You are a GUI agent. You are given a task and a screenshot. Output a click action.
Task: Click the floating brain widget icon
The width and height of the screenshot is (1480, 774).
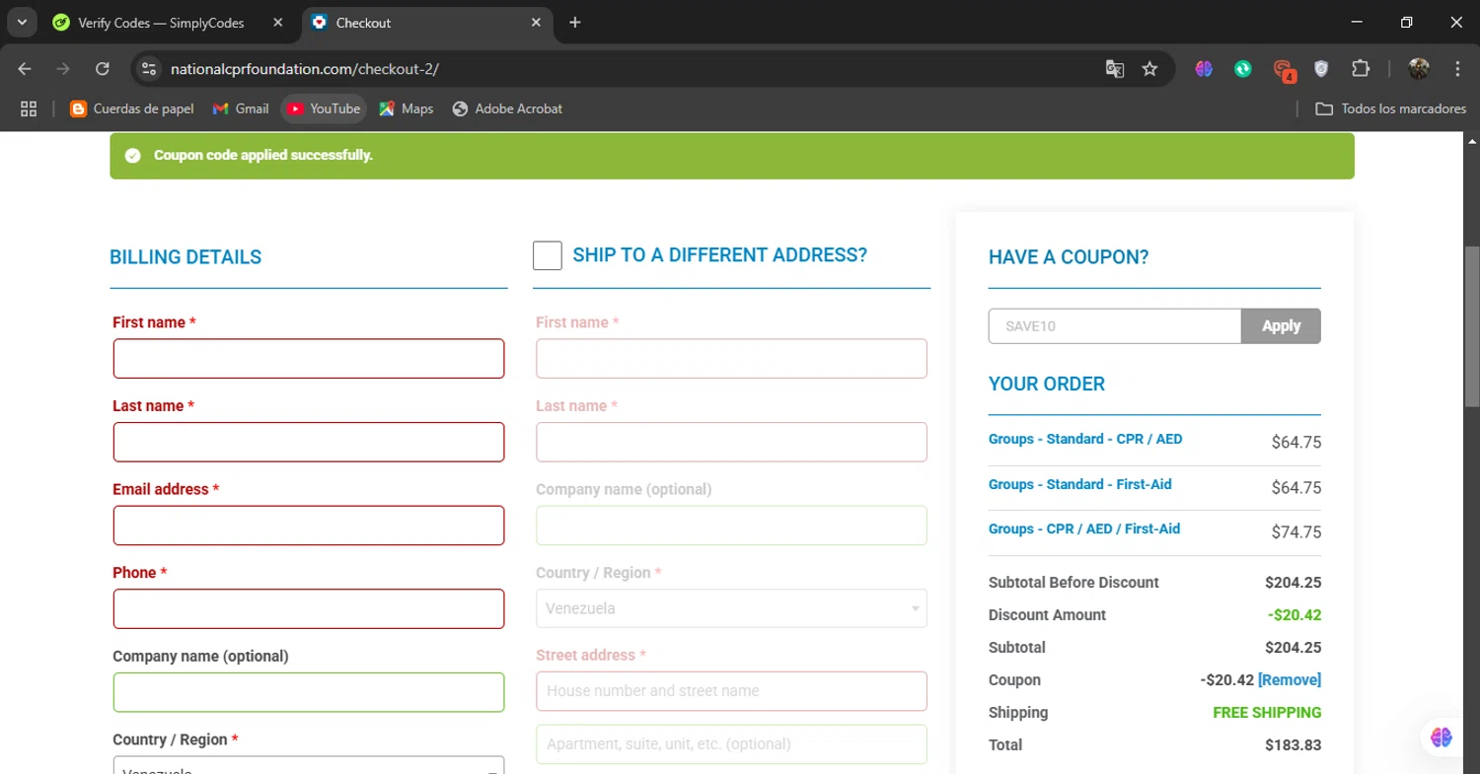point(1442,737)
